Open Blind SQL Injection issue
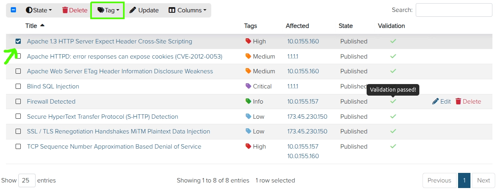 (53, 86)
